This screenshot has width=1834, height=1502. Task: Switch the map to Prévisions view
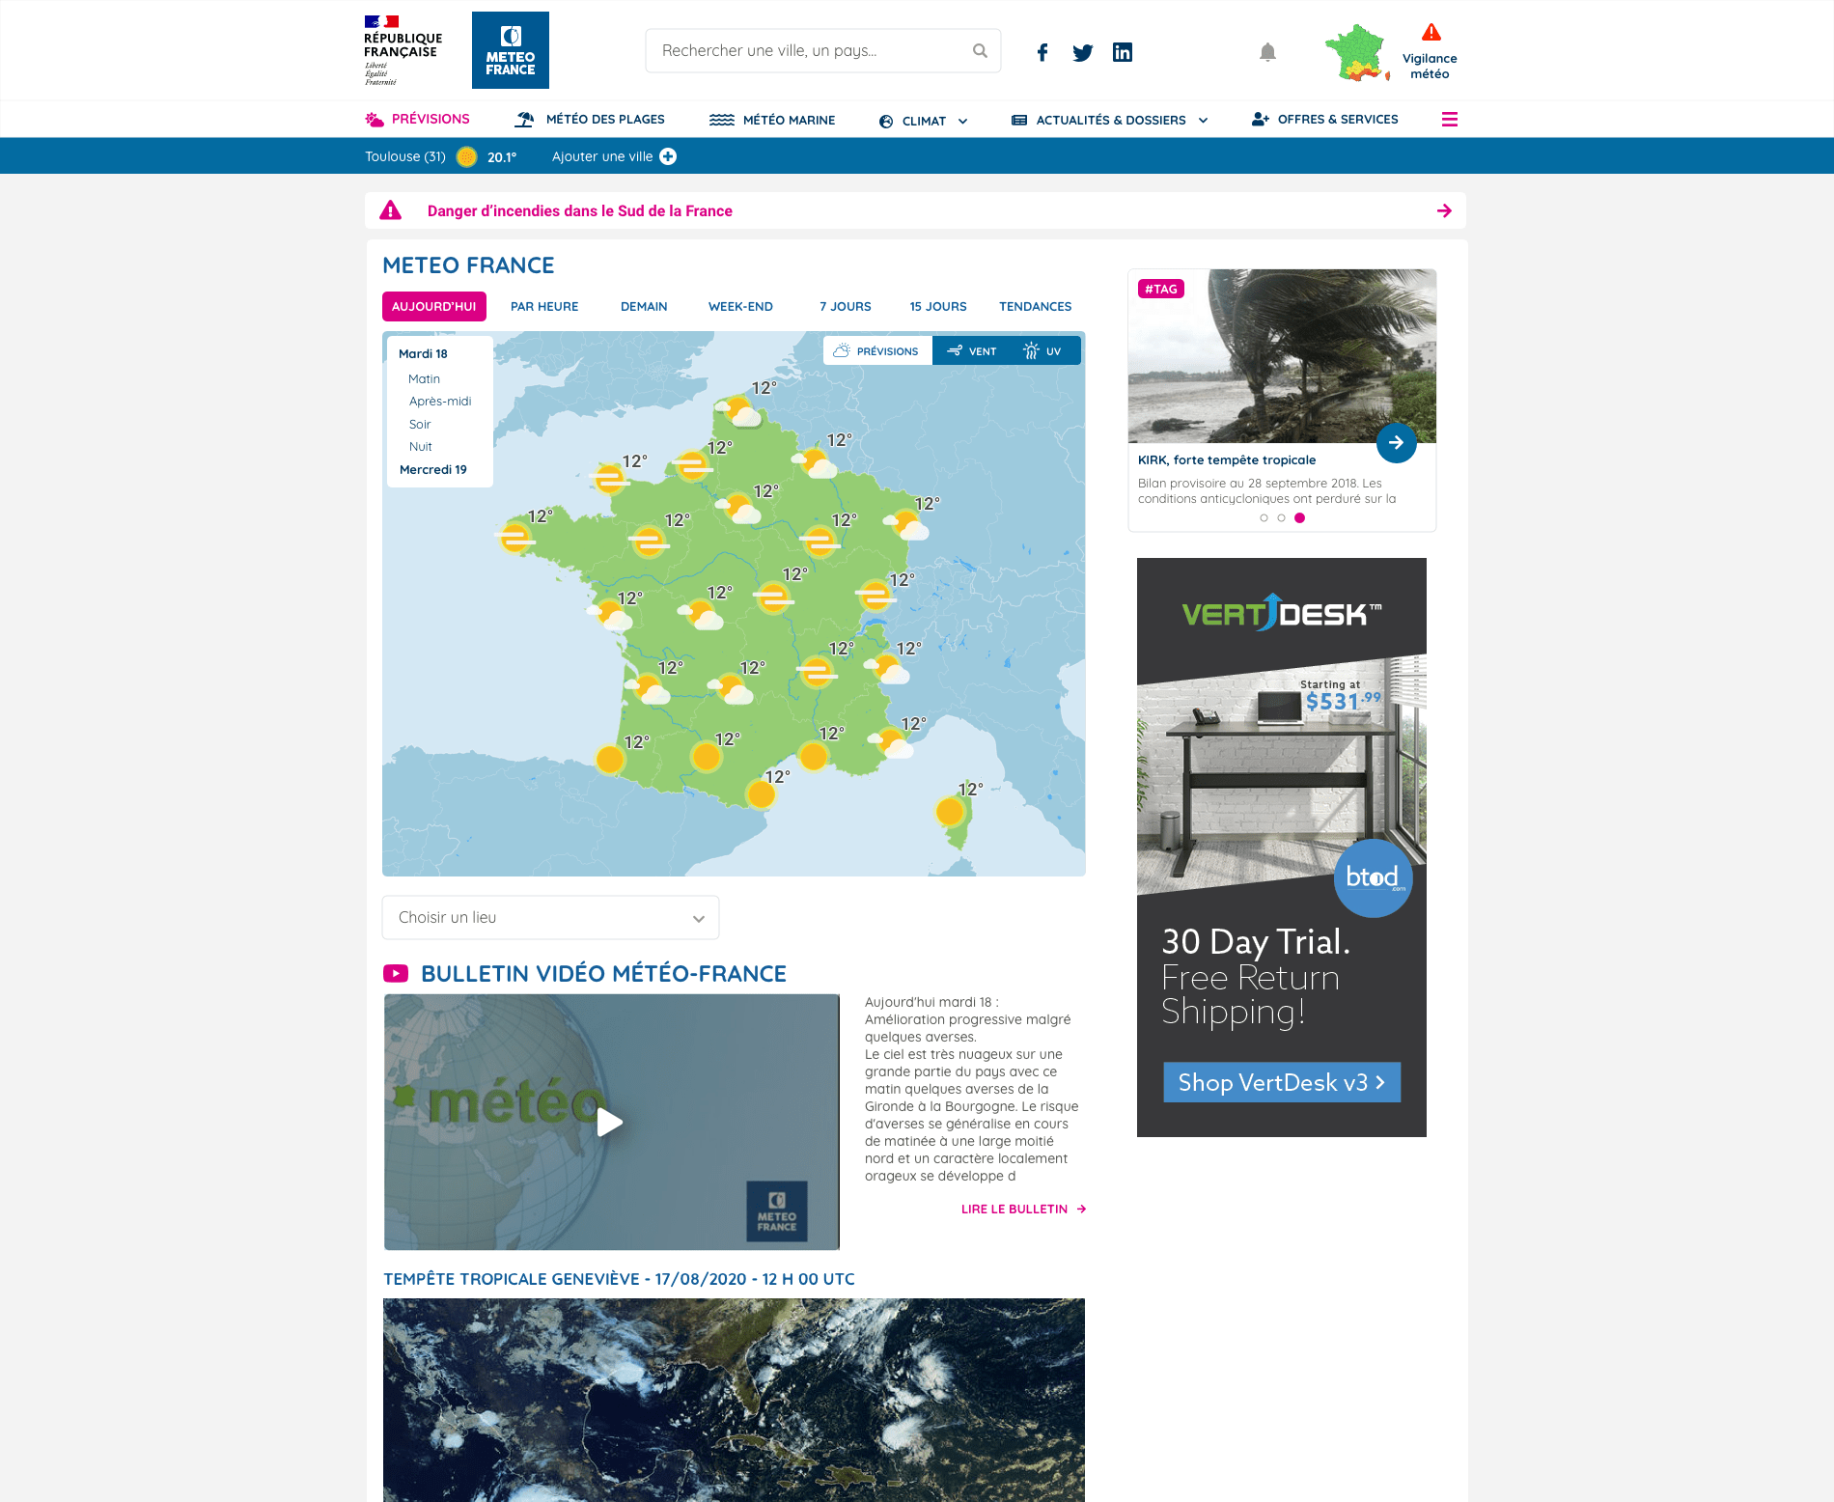coord(877,350)
